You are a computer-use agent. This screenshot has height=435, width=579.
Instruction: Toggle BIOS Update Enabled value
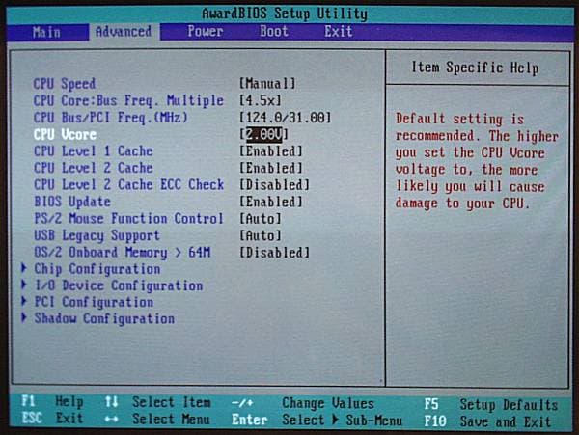[x=271, y=202]
